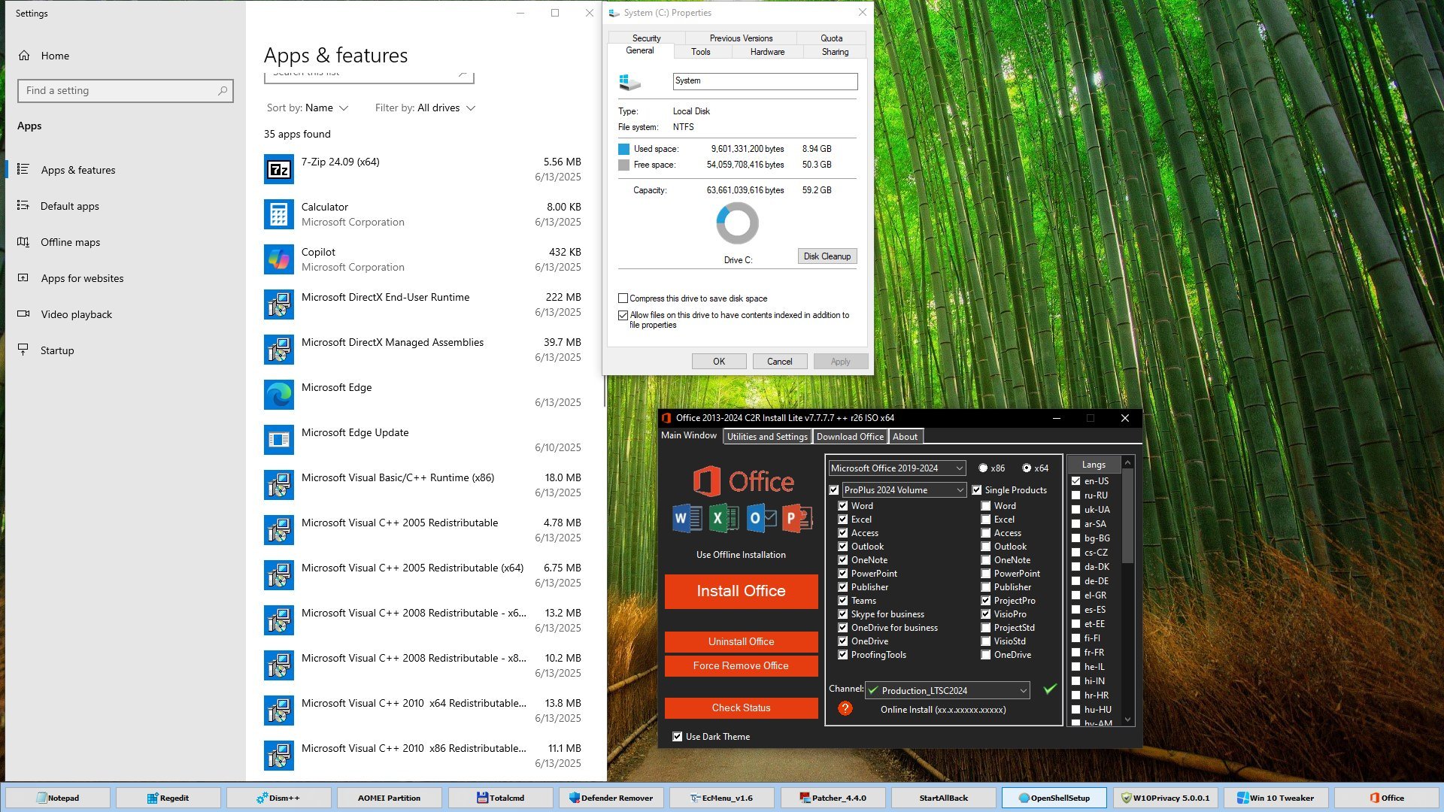
Task: Open the ProPlus 2024 Volume edition dropdown
Action: pyautogui.click(x=904, y=489)
